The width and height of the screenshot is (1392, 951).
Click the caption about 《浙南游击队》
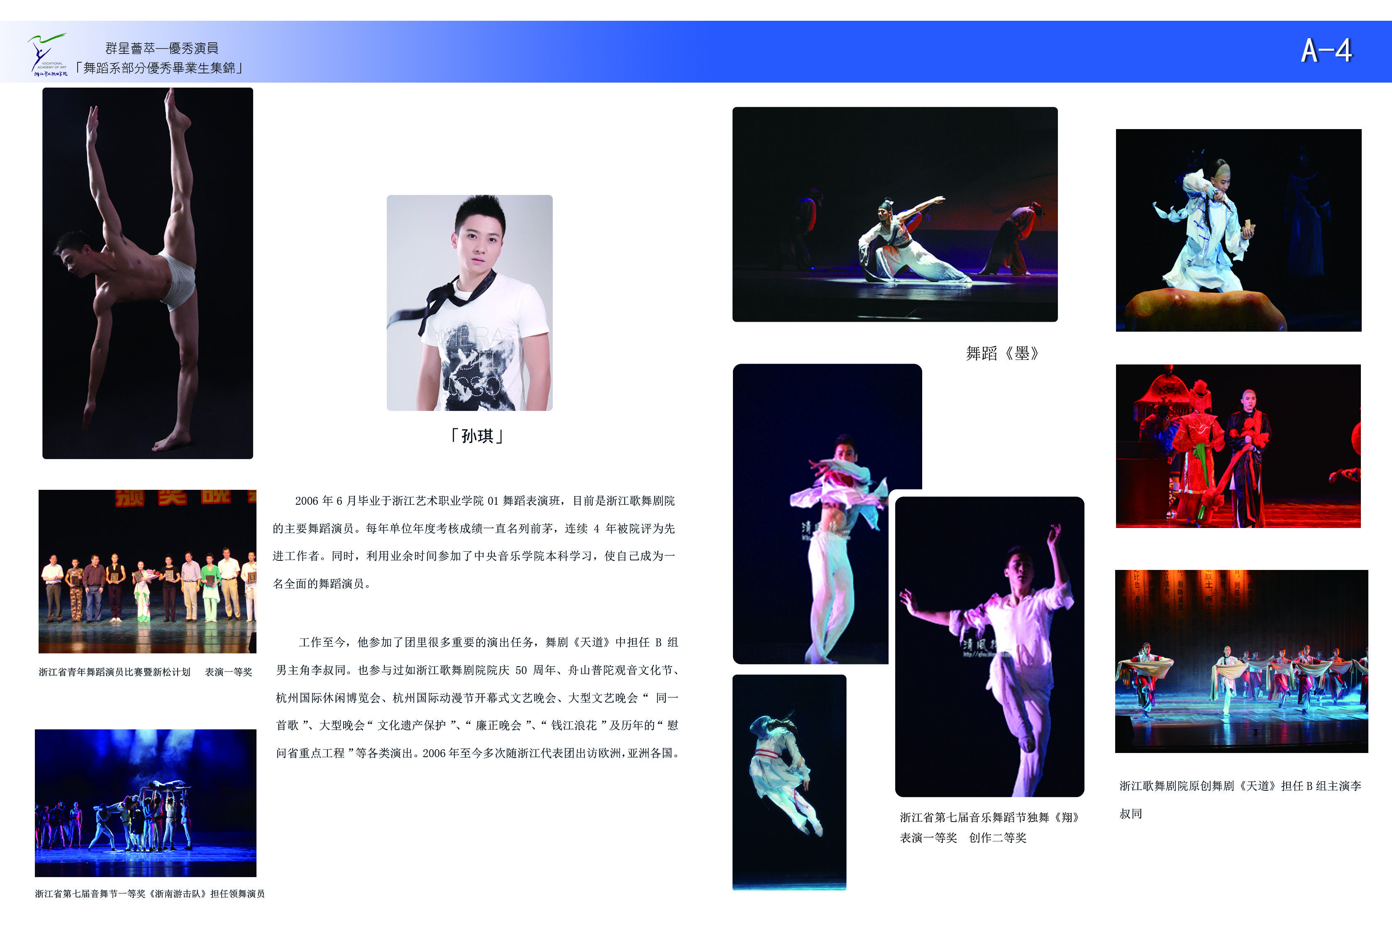pos(150,893)
